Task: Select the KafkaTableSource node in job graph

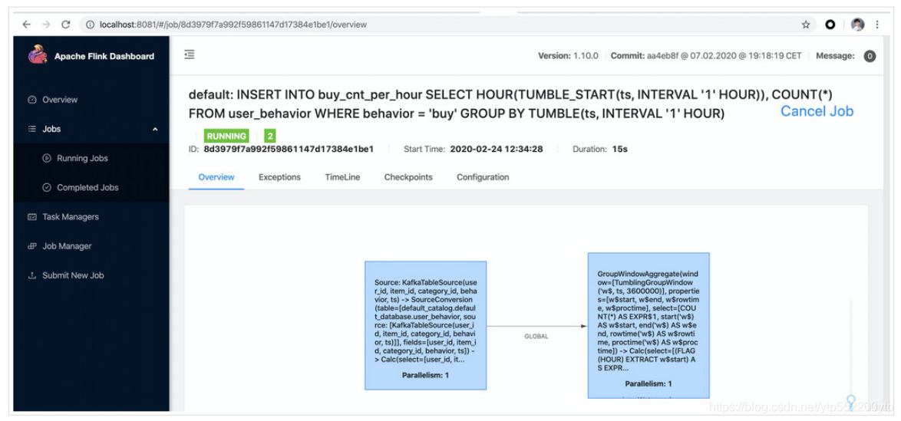Action: pyautogui.click(x=425, y=326)
